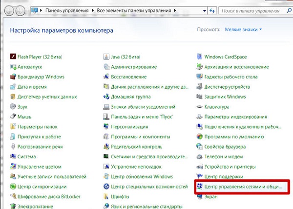Click the Домашняя группа icon
The height and width of the screenshot is (209, 293).
coord(106,96)
